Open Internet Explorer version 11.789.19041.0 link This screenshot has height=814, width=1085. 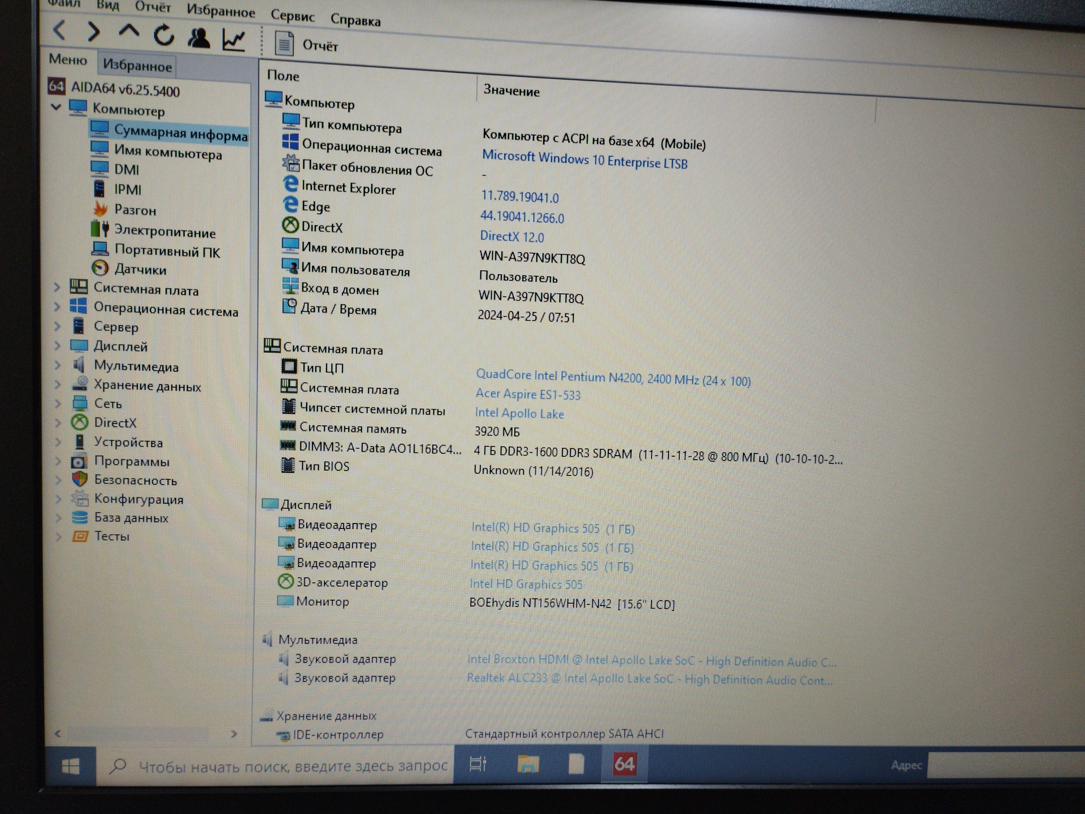(x=519, y=197)
